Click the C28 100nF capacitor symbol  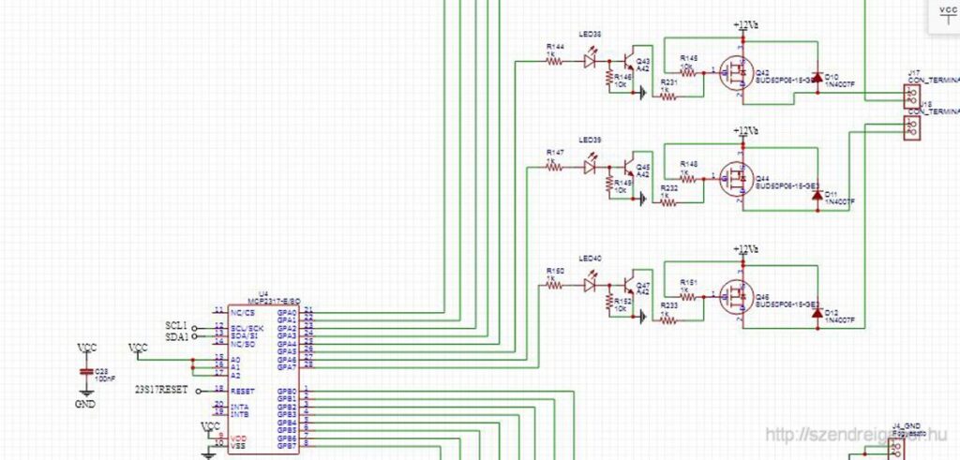point(86,372)
